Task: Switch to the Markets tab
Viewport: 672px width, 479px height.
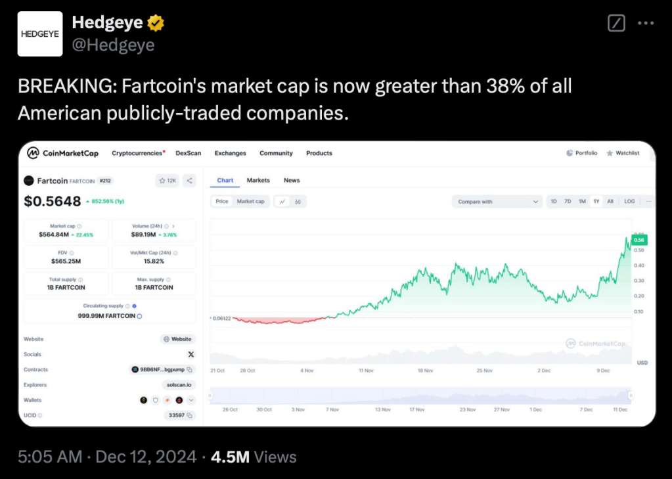Action: [x=258, y=180]
